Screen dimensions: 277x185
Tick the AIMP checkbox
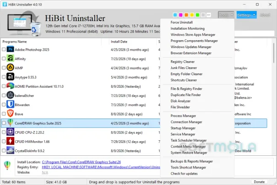click(4, 68)
